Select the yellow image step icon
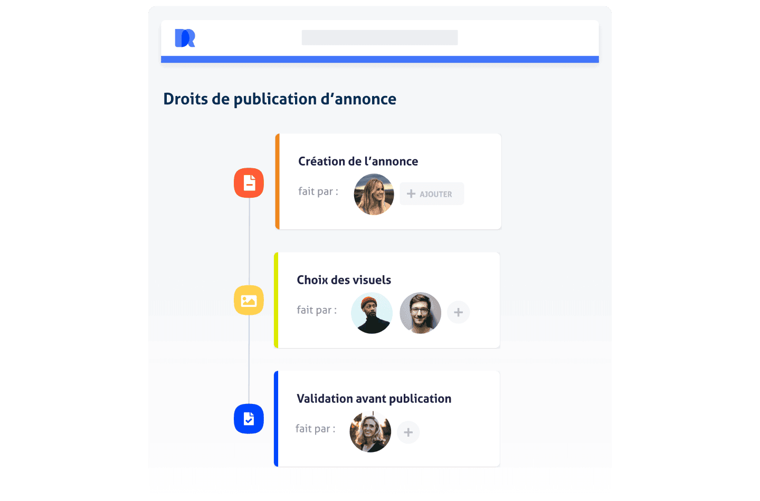Screen dimensions: 760x501 coord(249,301)
